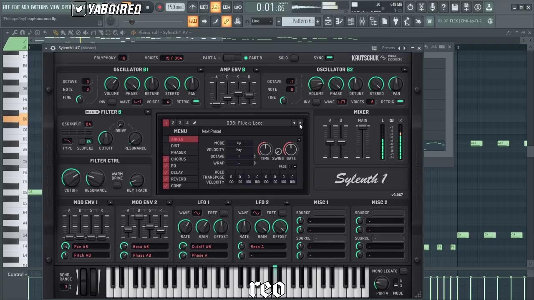Toggle Oscillator B2 RETRIG switch
Image resolution: width=534 pixels, height=300 pixels.
coord(400,102)
